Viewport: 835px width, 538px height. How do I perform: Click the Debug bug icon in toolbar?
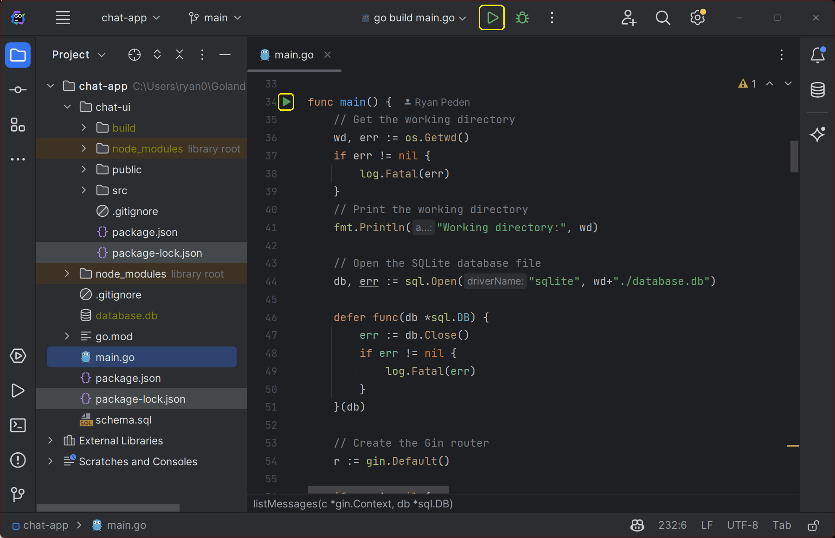tap(522, 18)
